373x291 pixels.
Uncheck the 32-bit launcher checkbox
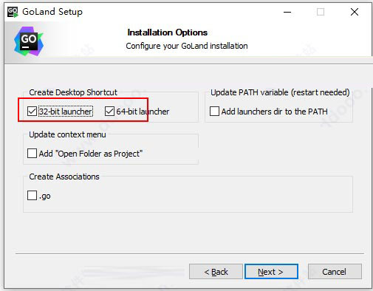(x=32, y=112)
